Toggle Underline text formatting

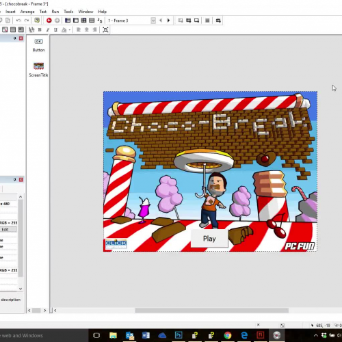pyautogui.click(x=55, y=29)
